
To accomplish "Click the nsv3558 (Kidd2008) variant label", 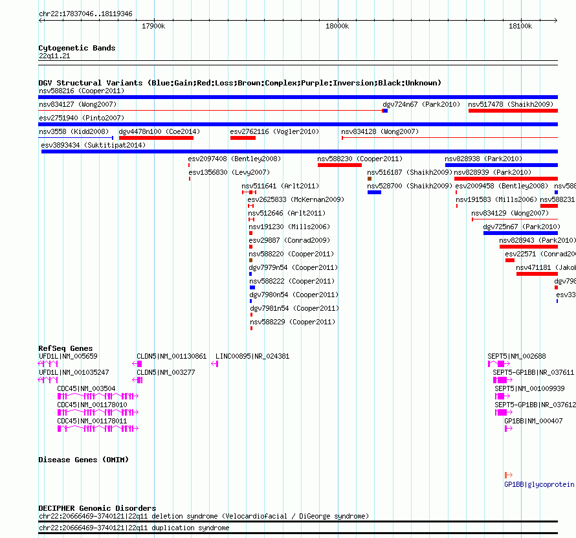I will pos(74,131).
